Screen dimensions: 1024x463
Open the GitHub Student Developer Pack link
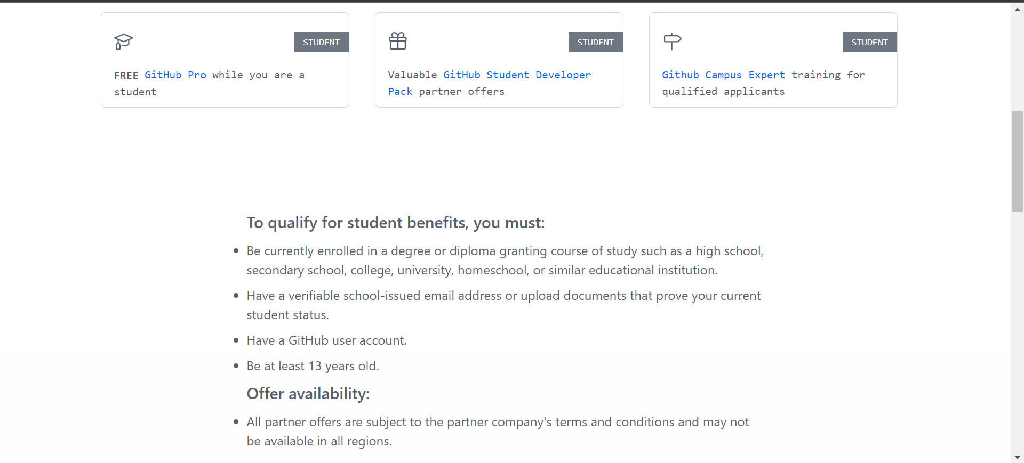click(517, 75)
